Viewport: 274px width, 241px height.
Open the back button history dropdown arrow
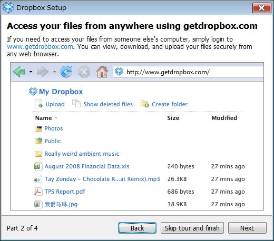coord(31,72)
